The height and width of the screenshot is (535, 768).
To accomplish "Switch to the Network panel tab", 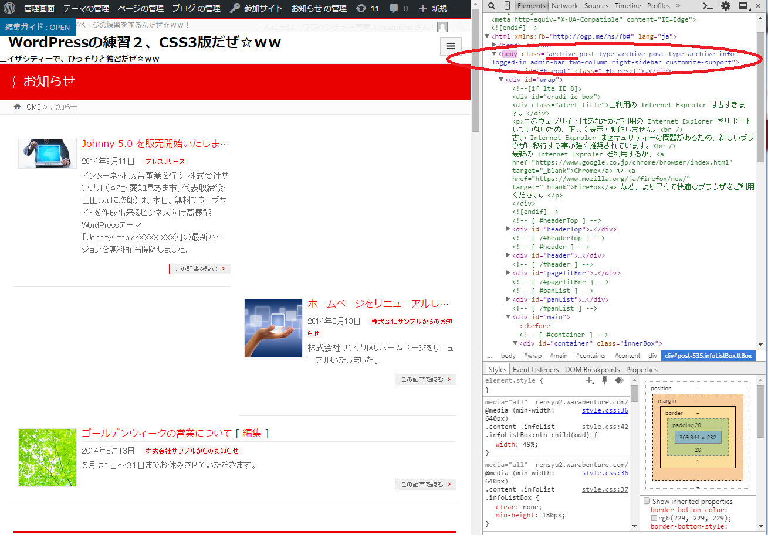I will [x=565, y=6].
